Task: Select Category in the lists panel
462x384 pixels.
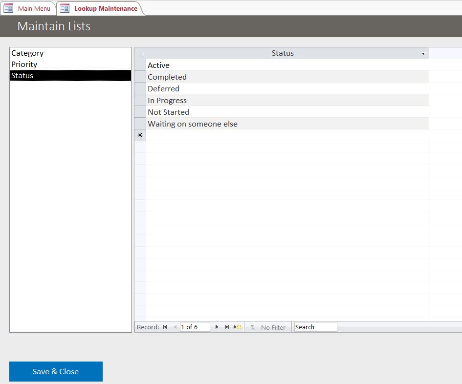Action: [x=27, y=53]
